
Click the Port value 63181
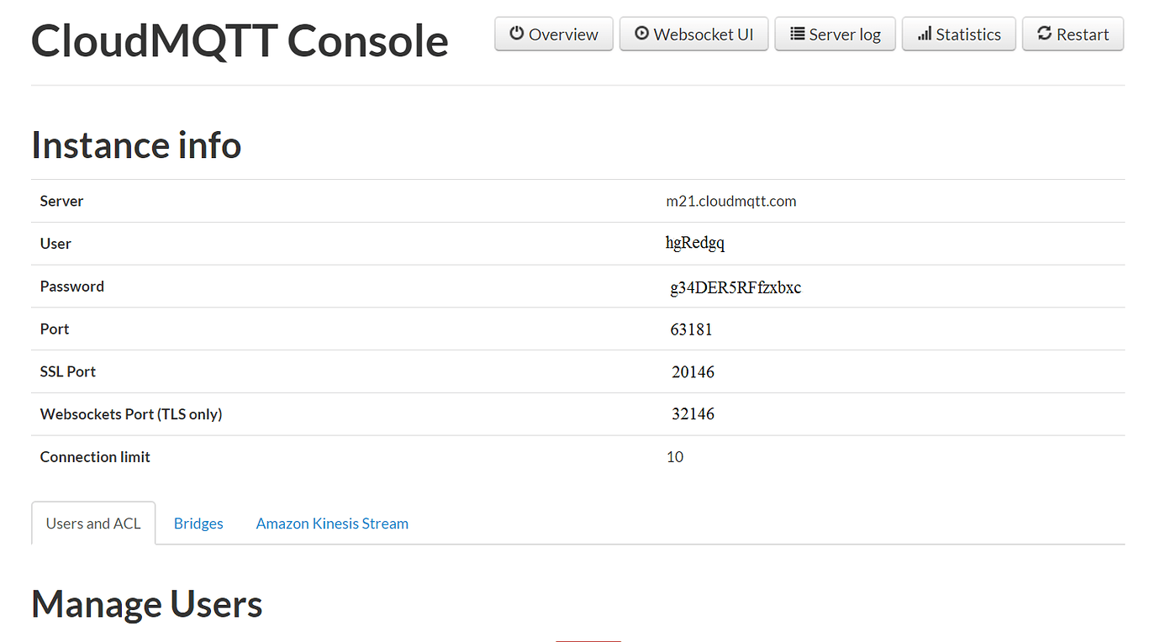691,329
